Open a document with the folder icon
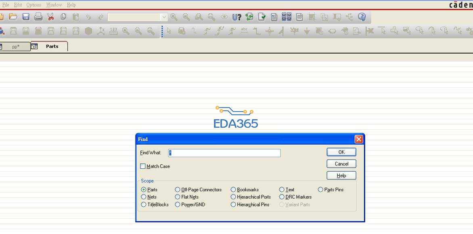The height and width of the screenshot is (234, 473). [x=13, y=17]
